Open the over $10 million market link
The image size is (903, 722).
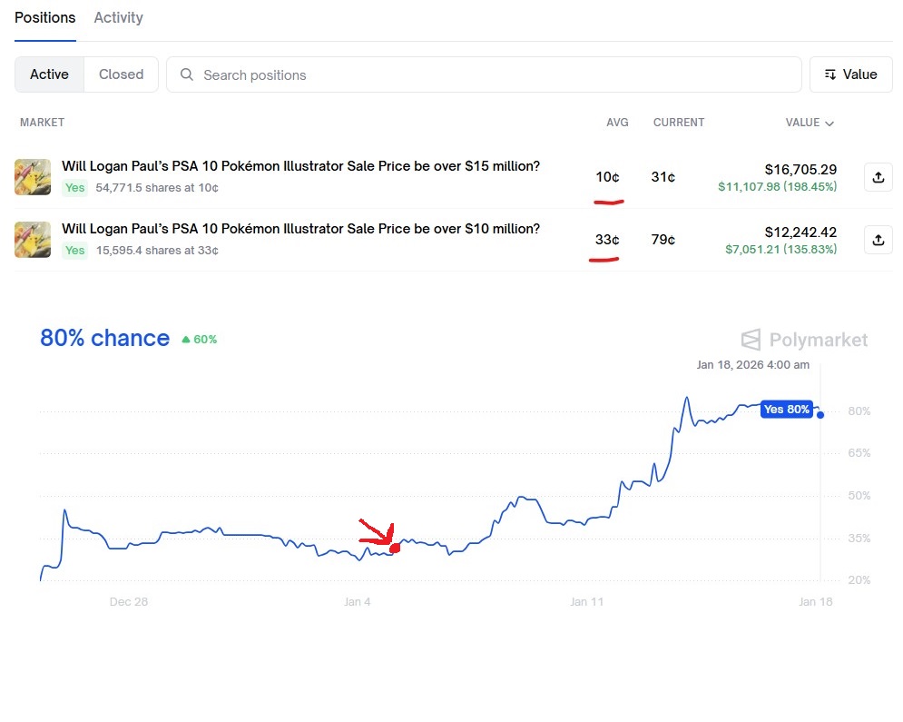[x=300, y=229]
